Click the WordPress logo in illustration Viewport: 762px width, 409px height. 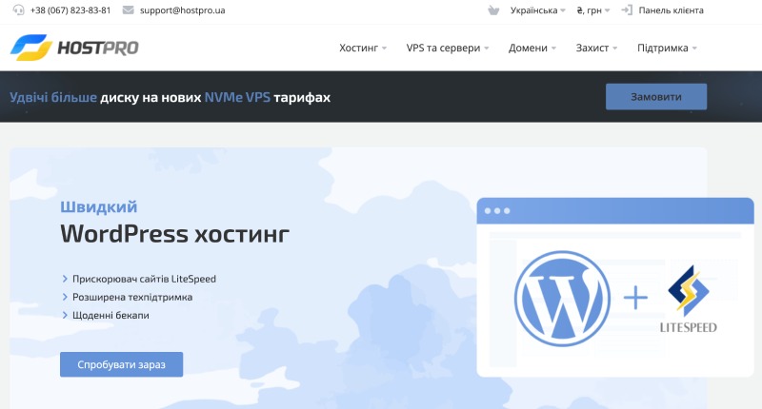pos(562,298)
